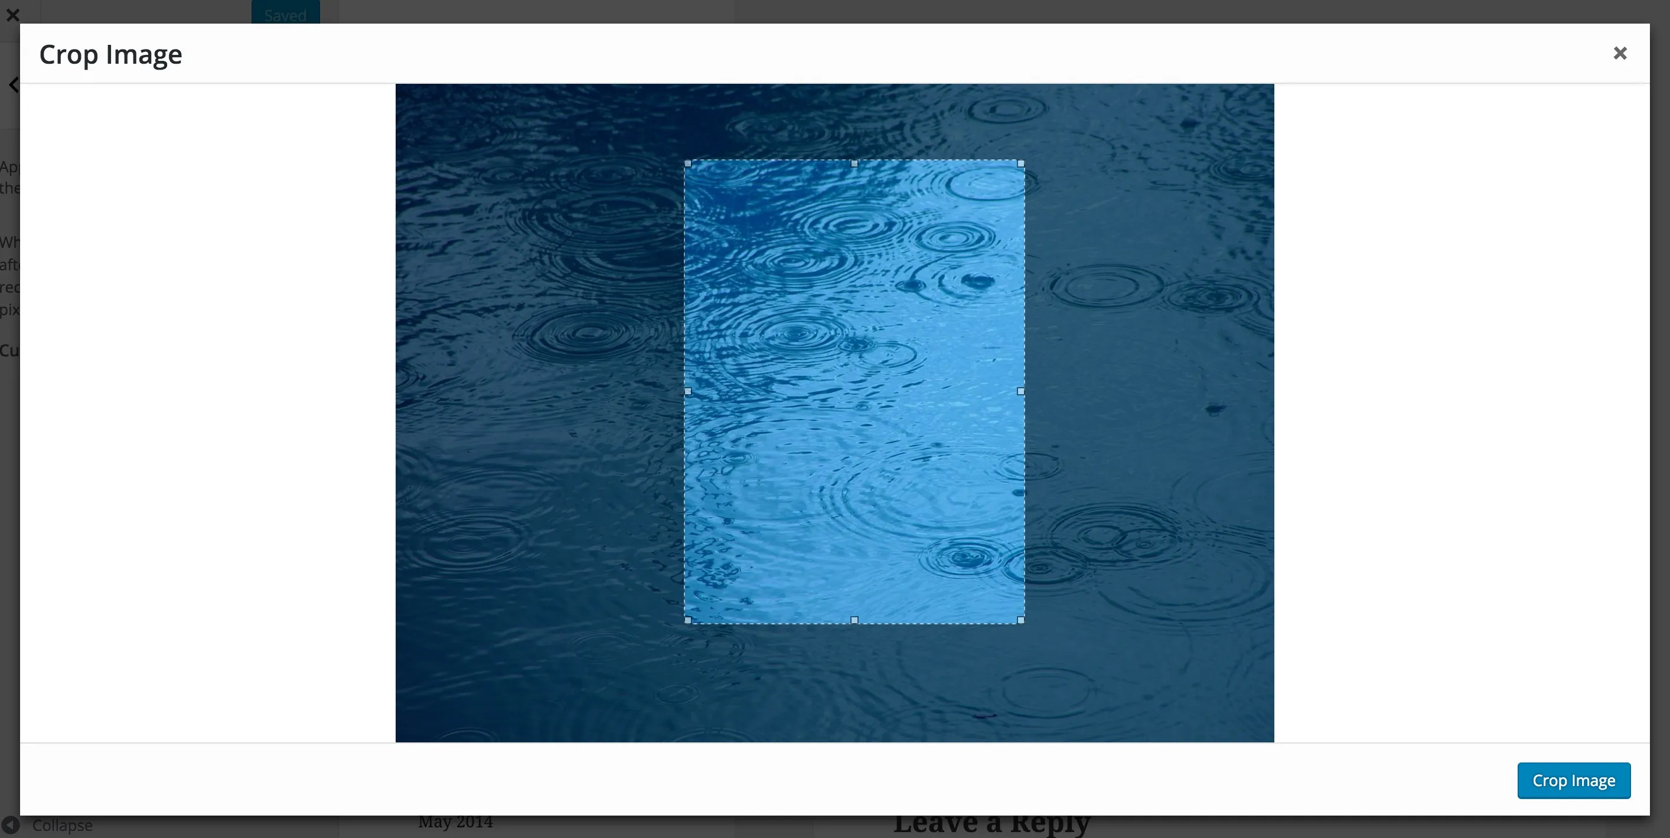
Task: Close the Customizer with the top-left X
Action: point(12,14)
